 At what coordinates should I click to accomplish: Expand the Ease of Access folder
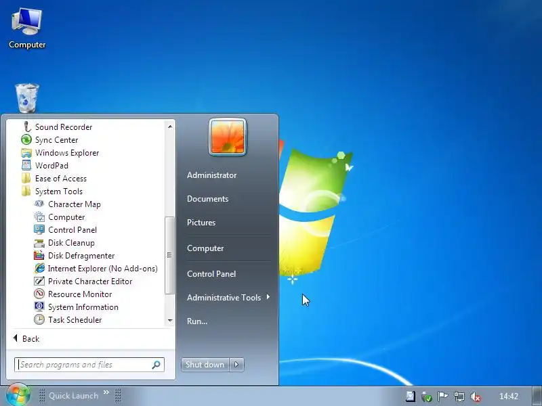[54, 179]
